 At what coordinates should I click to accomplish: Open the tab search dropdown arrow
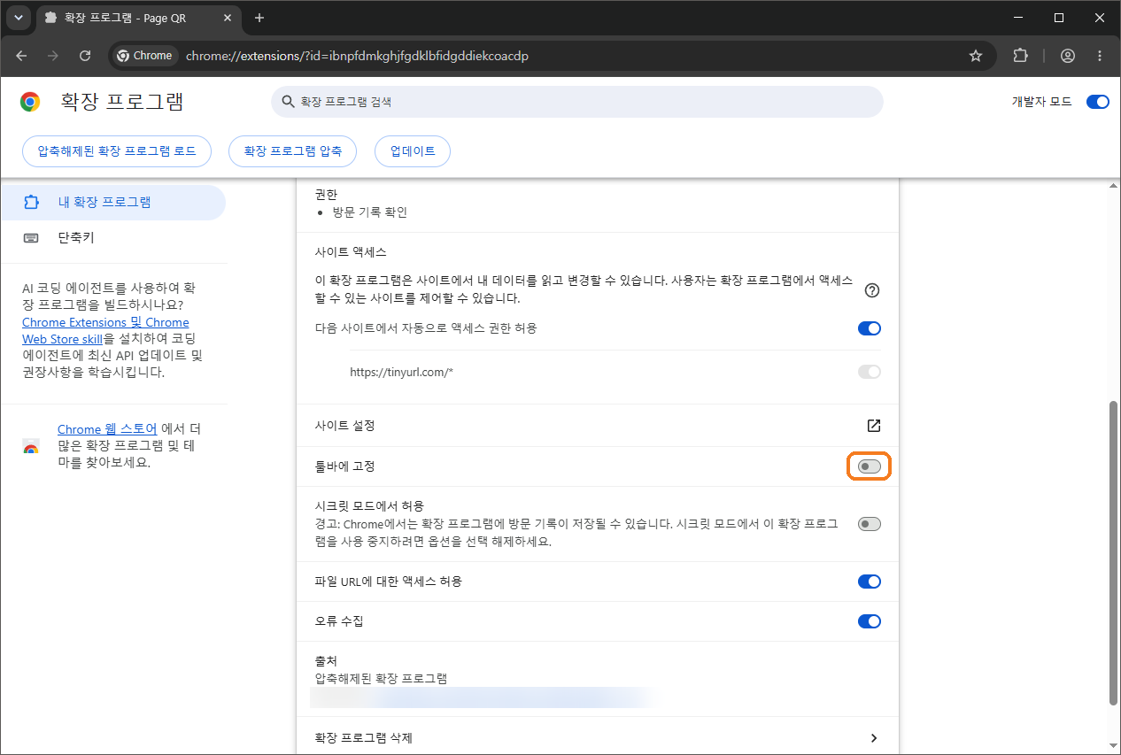click(x=18, y=18)
